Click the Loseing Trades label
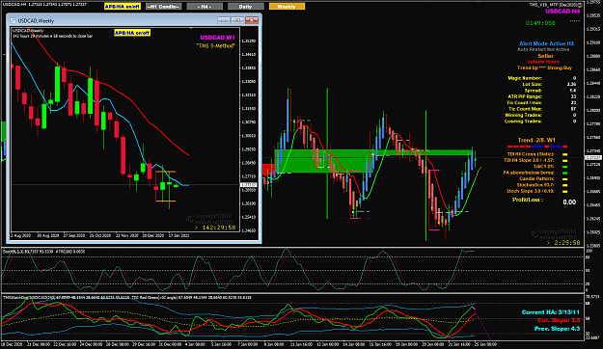 click(523, 121)
